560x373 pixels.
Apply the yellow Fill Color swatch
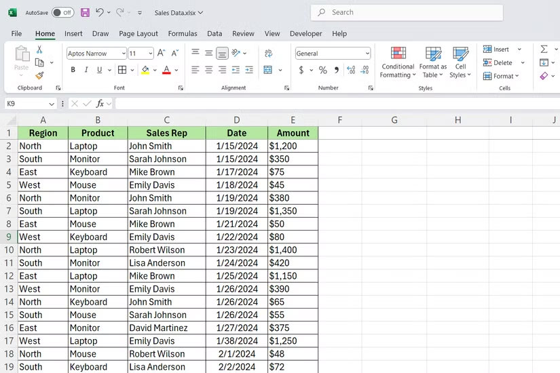point(145,70)
